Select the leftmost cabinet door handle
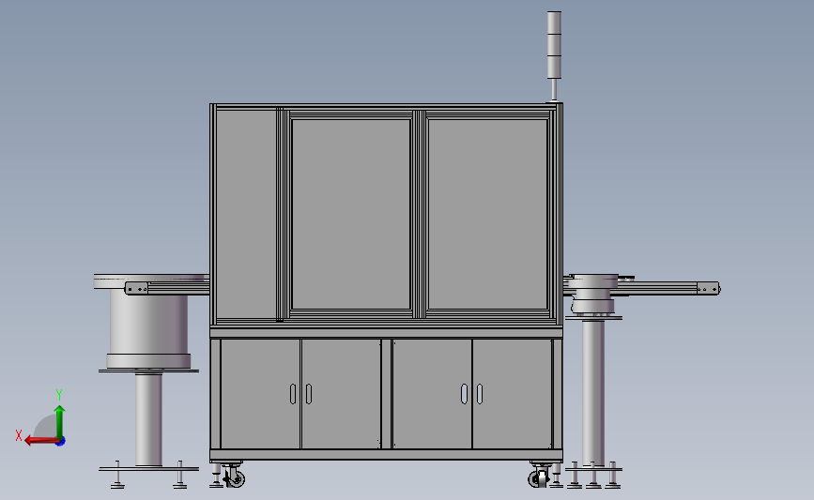The image size is (814, 500). [293, 394]
